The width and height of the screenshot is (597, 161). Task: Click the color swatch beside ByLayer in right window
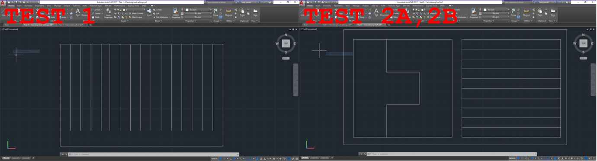(485, 9)
